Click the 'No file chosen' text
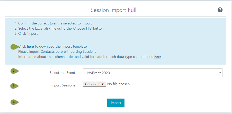 (x=118, y=84)
